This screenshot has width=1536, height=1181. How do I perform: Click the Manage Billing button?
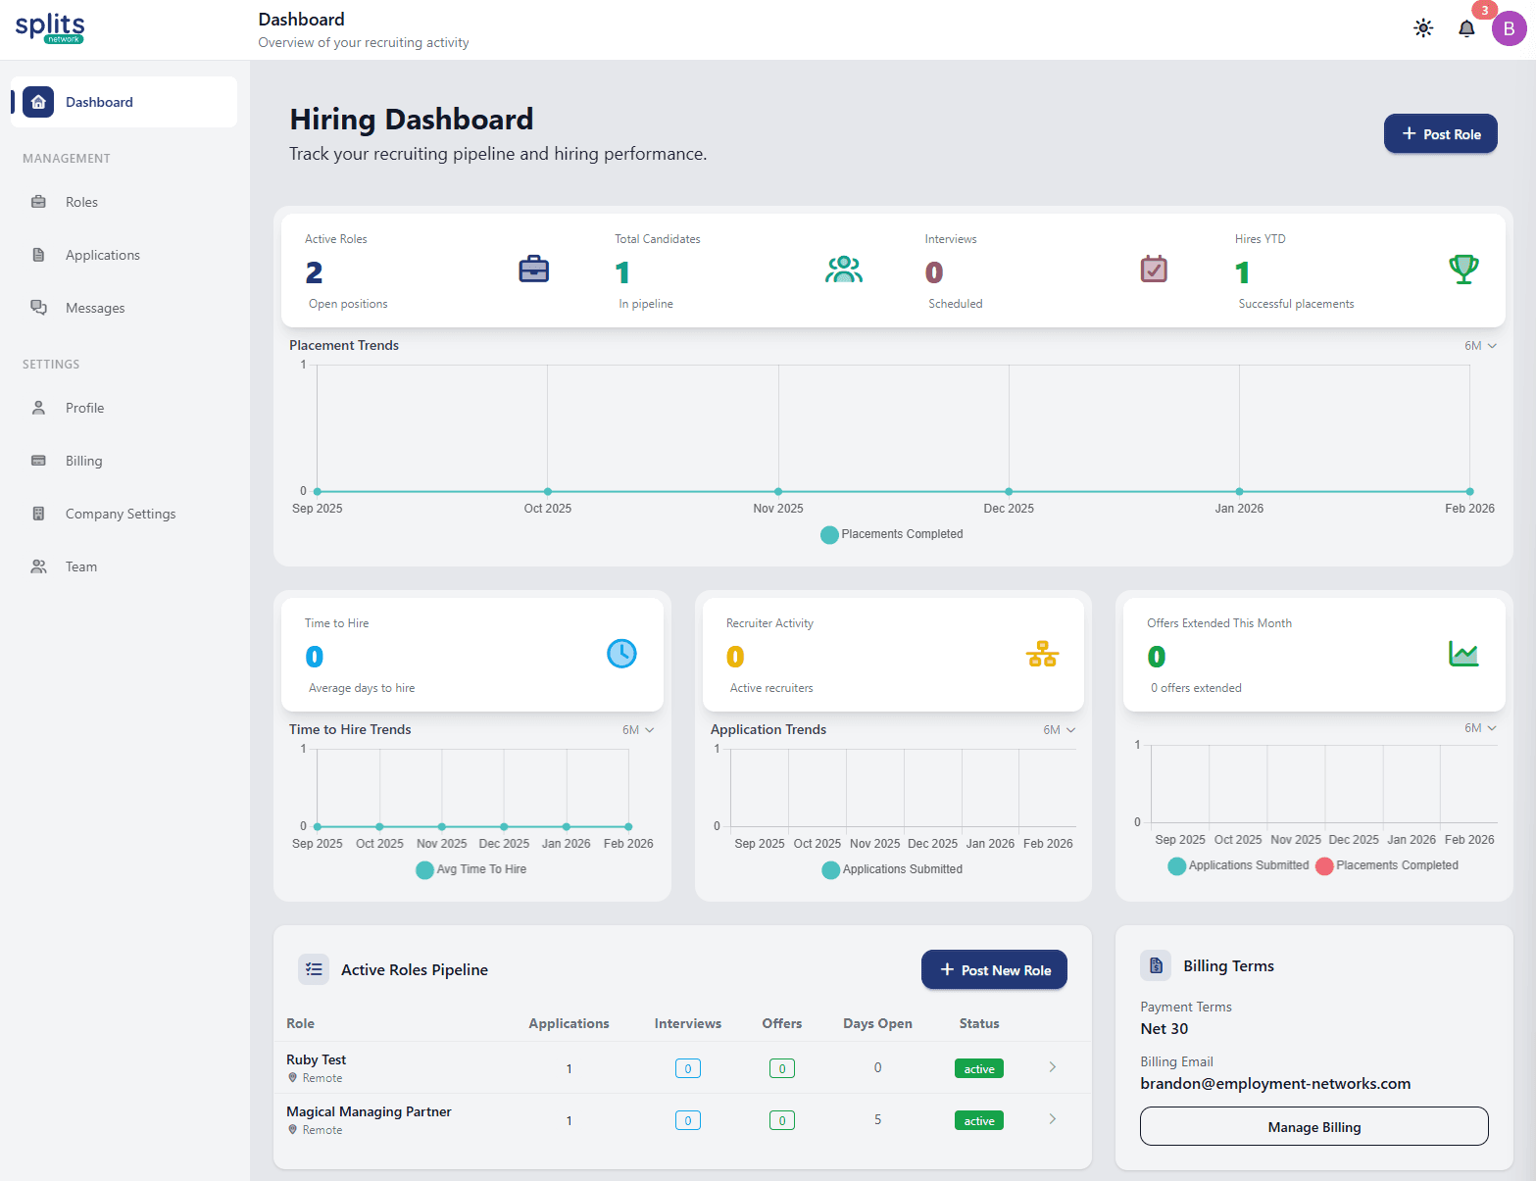pyautogui.click(x=1313, y=1126)
